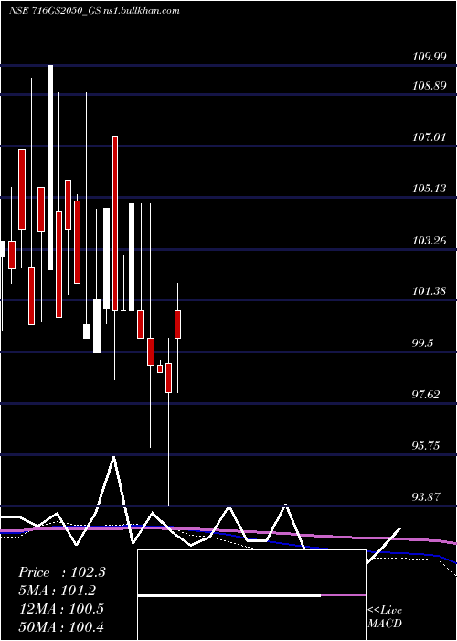Click the 95.75 price axis label

(427, 446)
